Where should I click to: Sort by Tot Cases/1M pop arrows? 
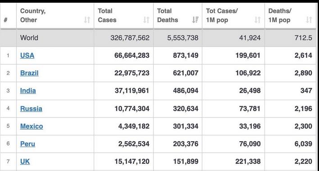[x=258, y=20]
